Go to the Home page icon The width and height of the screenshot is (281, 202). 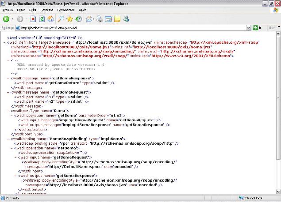pyautogui.click(x=51, y=19)
